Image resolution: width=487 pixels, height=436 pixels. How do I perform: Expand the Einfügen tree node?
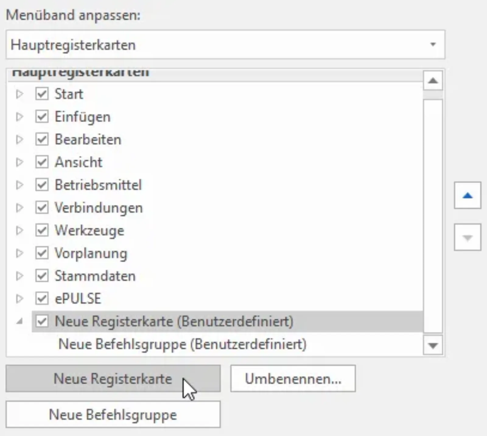pos(19,117)
